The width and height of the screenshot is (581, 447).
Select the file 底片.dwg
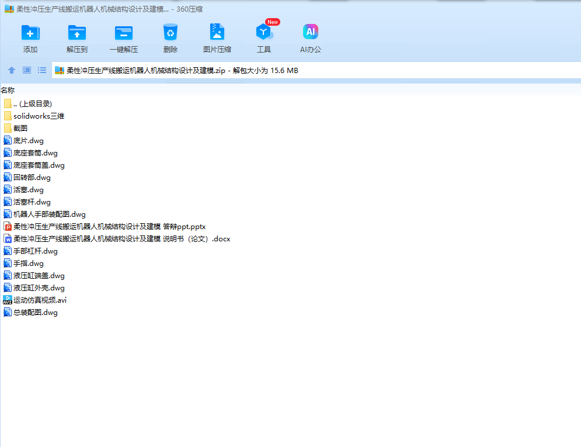pos(24,140)
